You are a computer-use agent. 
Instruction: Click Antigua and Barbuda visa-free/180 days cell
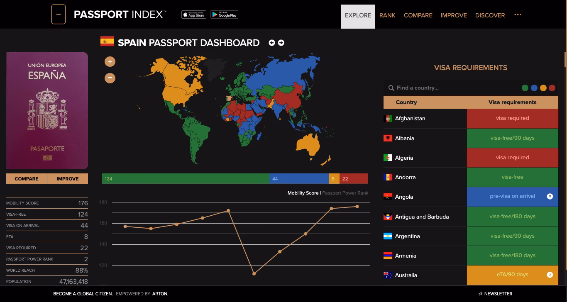tap(513, 216)
